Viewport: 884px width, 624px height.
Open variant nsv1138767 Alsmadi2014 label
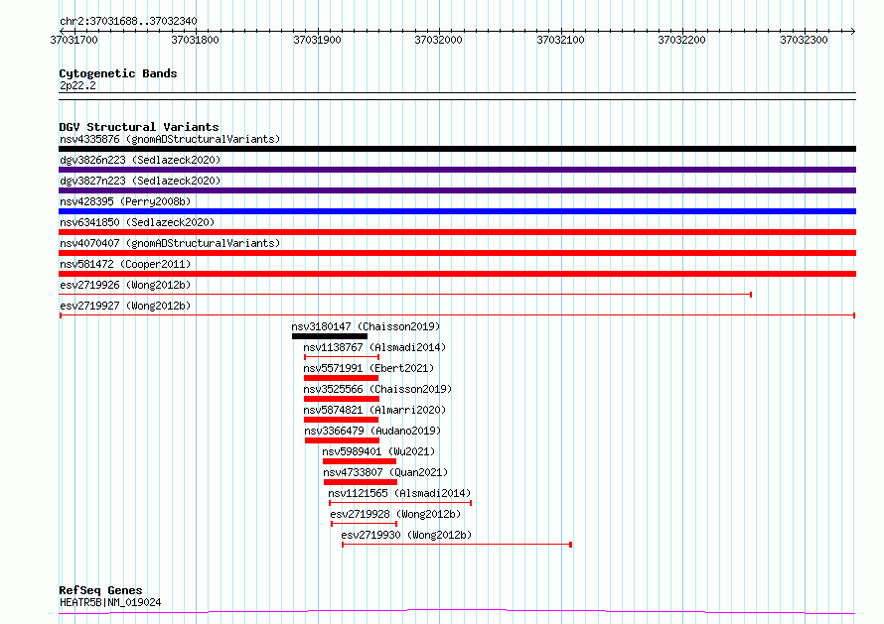point(374,347)
